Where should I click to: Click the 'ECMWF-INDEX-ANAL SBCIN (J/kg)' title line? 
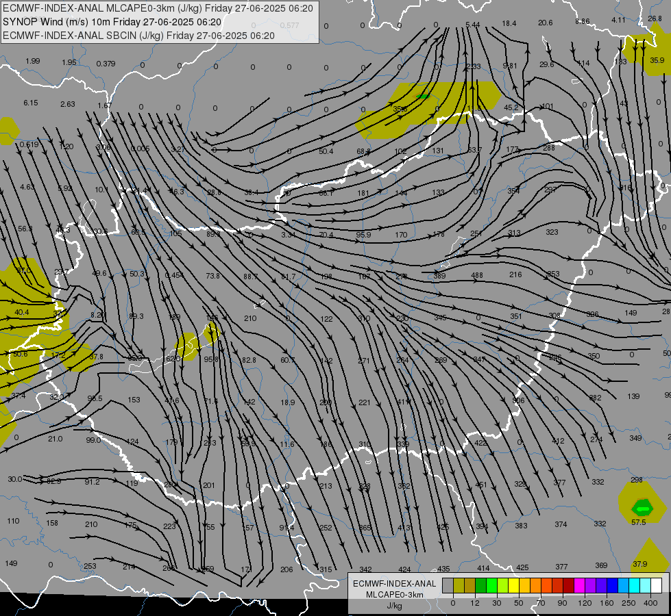click(x=138, y=36)
